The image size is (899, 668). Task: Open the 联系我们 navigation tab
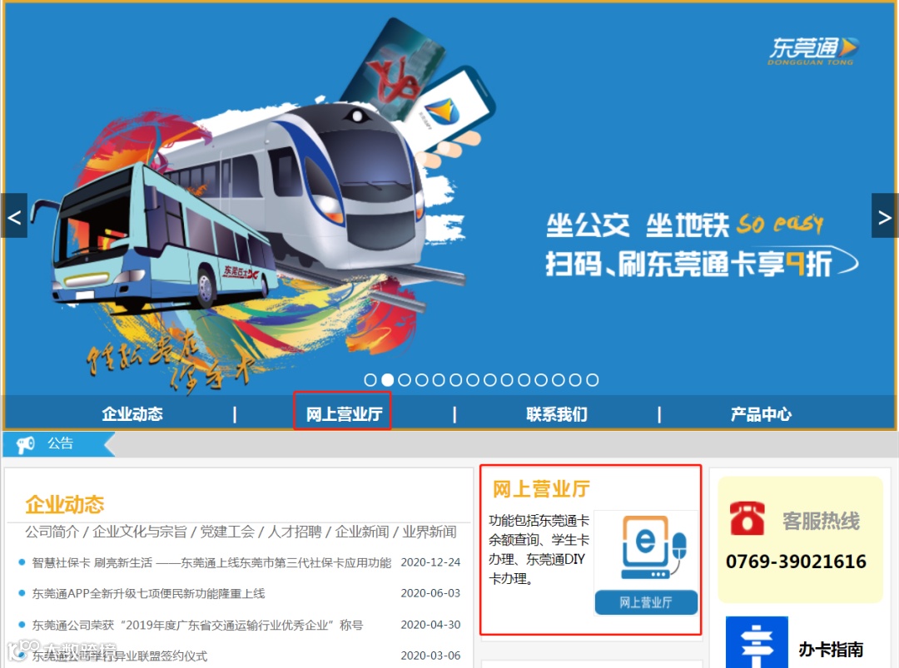click(x=557, y=413)
